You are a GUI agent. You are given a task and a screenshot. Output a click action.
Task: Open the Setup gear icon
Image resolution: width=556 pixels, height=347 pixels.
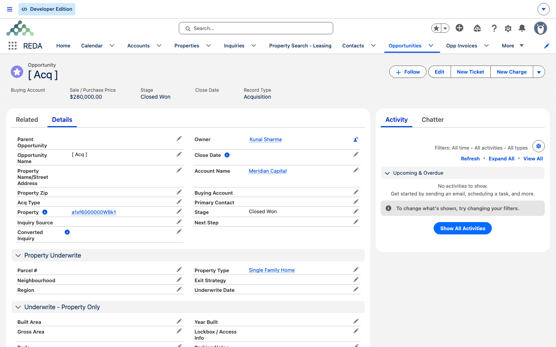click(508, 28)
